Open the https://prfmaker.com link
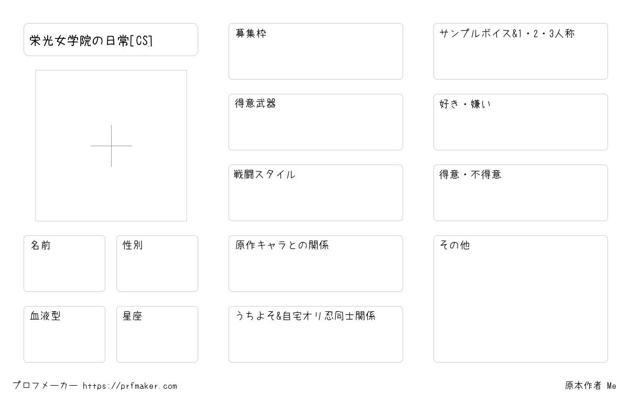This screenshot has height=393, width=629. point(130,386)
